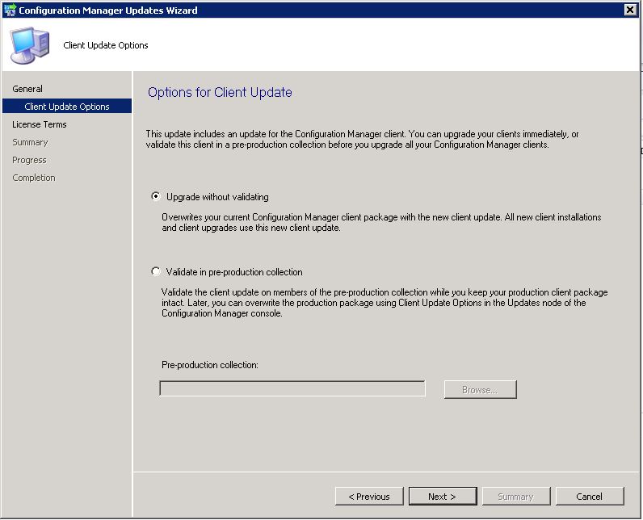Screen dimensions: 643x520
Task: Proceed with the Next > button
Action: [x=443, y=497]
